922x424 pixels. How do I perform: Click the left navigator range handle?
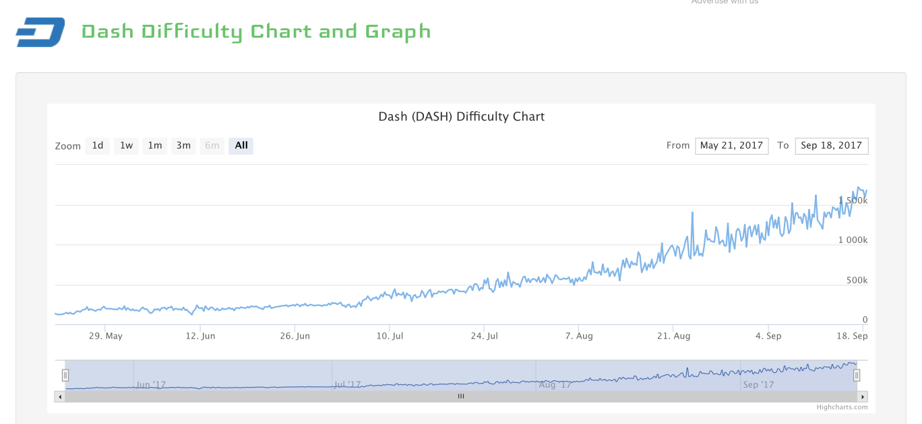click(65, 375)
